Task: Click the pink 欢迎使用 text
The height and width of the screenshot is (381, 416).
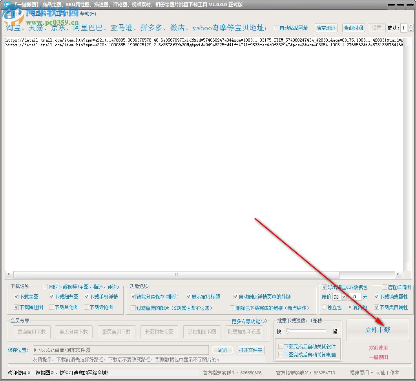Action: (x=379, y=348)
